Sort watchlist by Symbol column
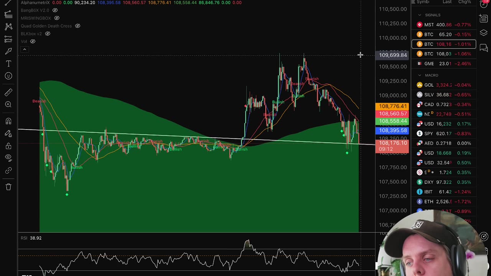 pos(423,2)
